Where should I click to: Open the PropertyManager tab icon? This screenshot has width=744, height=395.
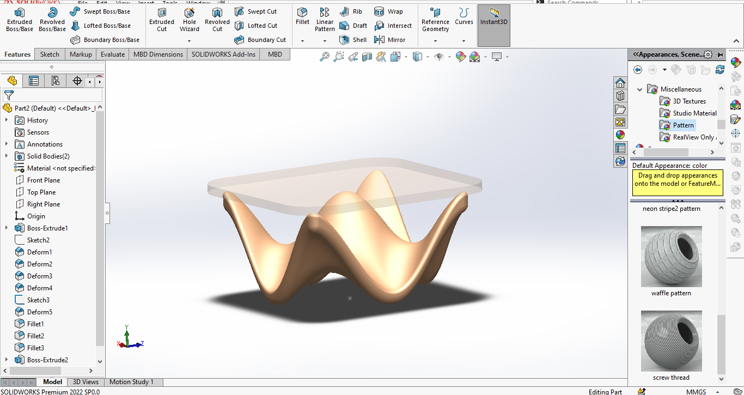click(x=34, y=81)
